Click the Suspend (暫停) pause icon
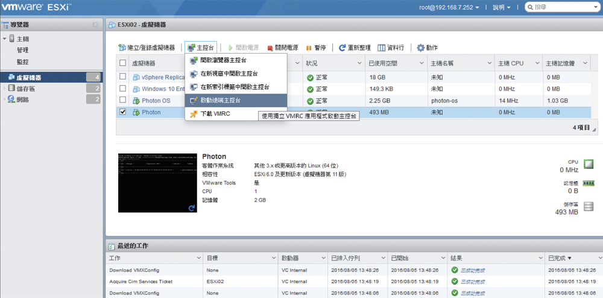Screen dimensions: 603x298 coord(308,48)
